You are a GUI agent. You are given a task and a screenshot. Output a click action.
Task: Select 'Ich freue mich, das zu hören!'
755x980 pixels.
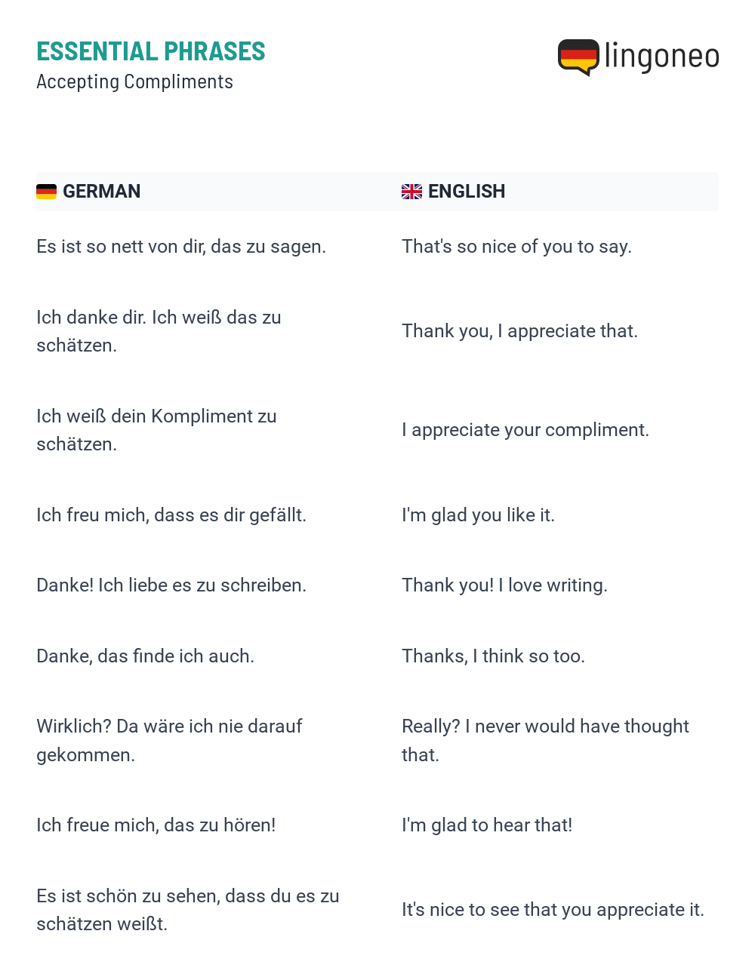(156, 825)
